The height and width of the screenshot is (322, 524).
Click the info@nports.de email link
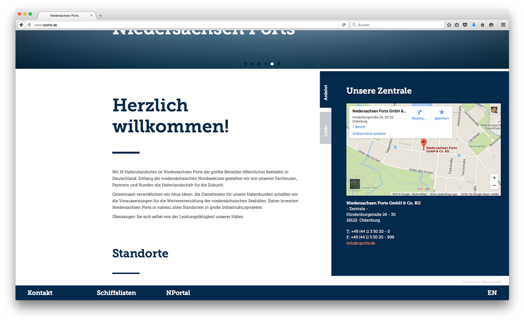click(x=361, y=243)
